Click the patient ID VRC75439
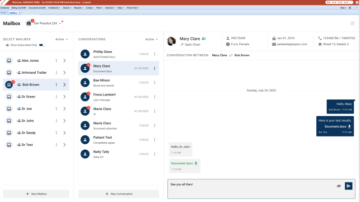The height and width of the screenshot is (202, 360). click(238, 38)
